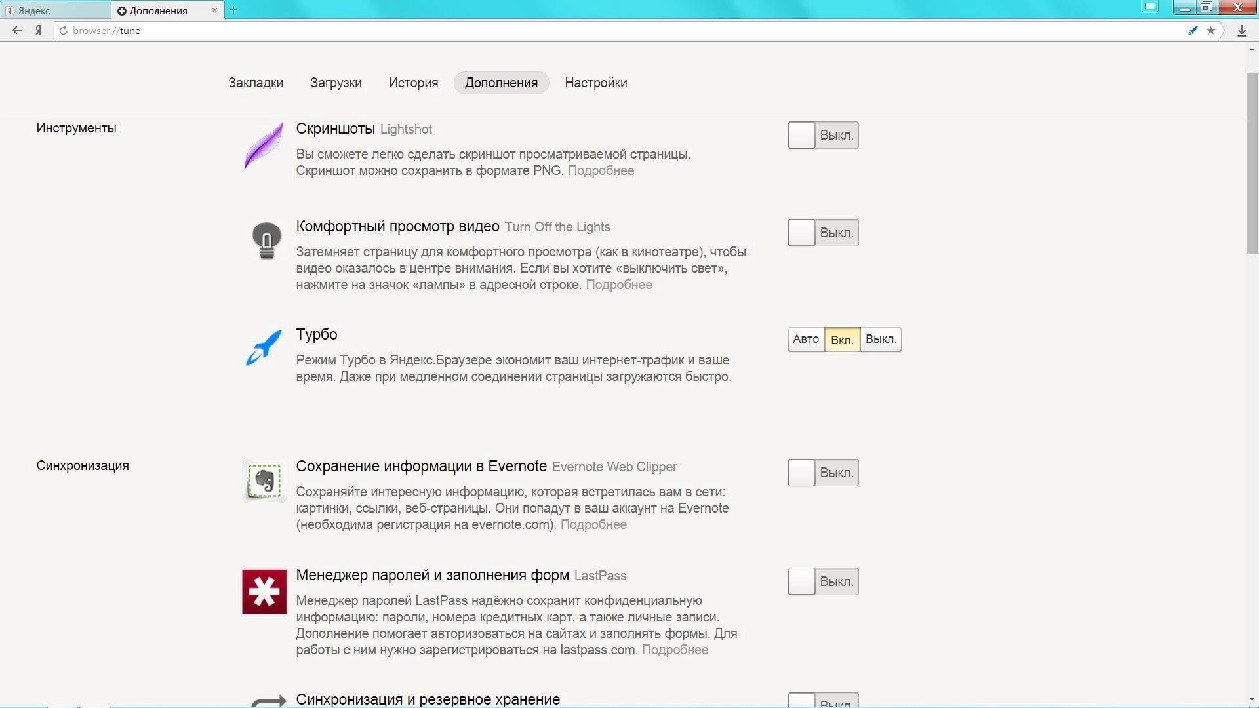Click the Инструменты section heading
This screenshot has width=1259, height=708.
click(76, 128)
